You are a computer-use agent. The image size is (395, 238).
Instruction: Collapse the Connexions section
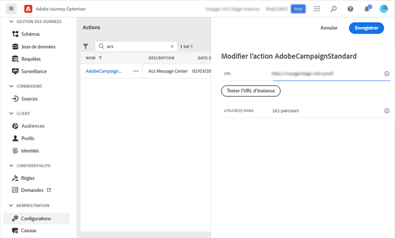click(12, 86)
